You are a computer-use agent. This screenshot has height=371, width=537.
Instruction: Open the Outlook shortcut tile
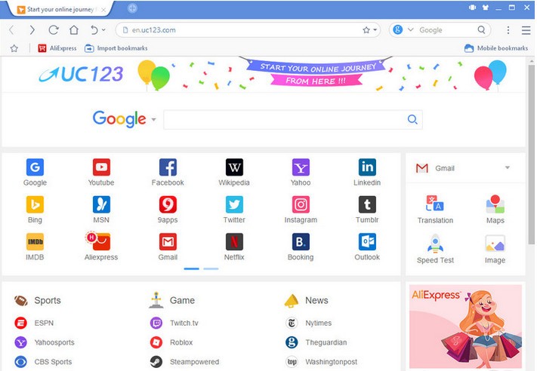tap(367, 247)
